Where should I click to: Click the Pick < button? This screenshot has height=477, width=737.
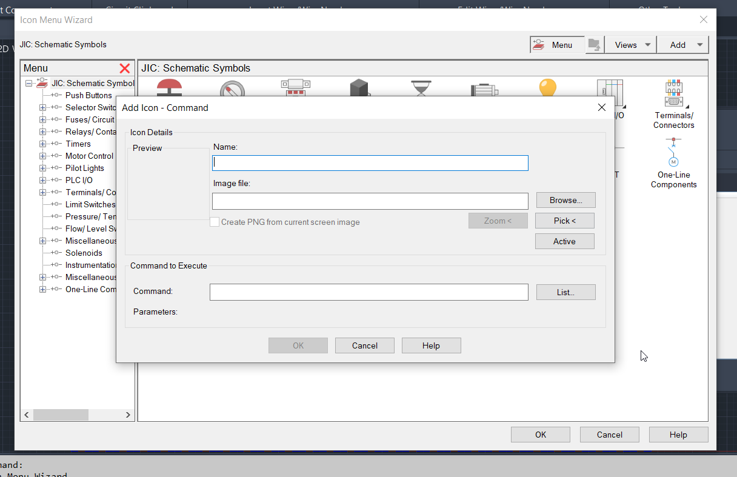pyautogui.click(x=564, y=221)
